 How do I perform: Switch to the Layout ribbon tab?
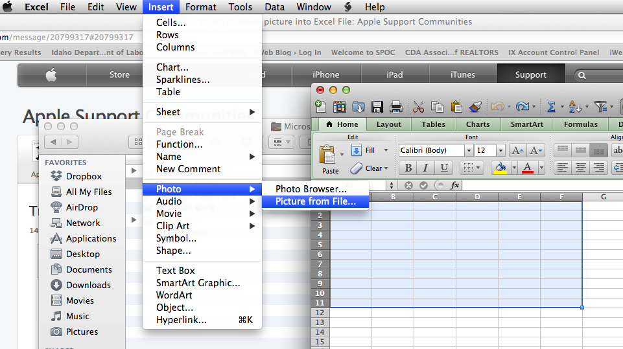[x=388, y=124]
